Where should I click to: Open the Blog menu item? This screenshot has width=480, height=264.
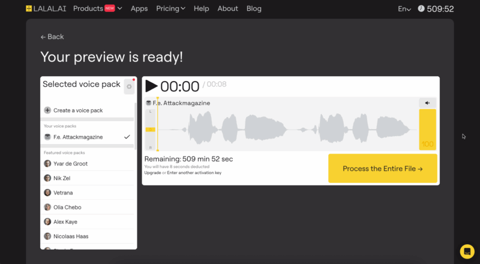click(x=254, y=8)
